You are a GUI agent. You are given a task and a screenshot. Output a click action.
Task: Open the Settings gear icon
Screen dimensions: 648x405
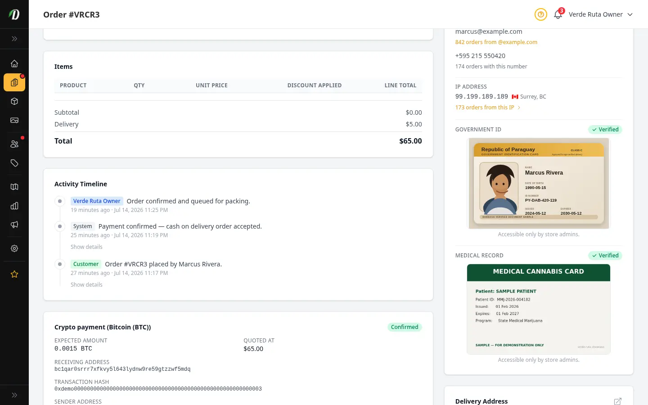[x=14, y=248]
